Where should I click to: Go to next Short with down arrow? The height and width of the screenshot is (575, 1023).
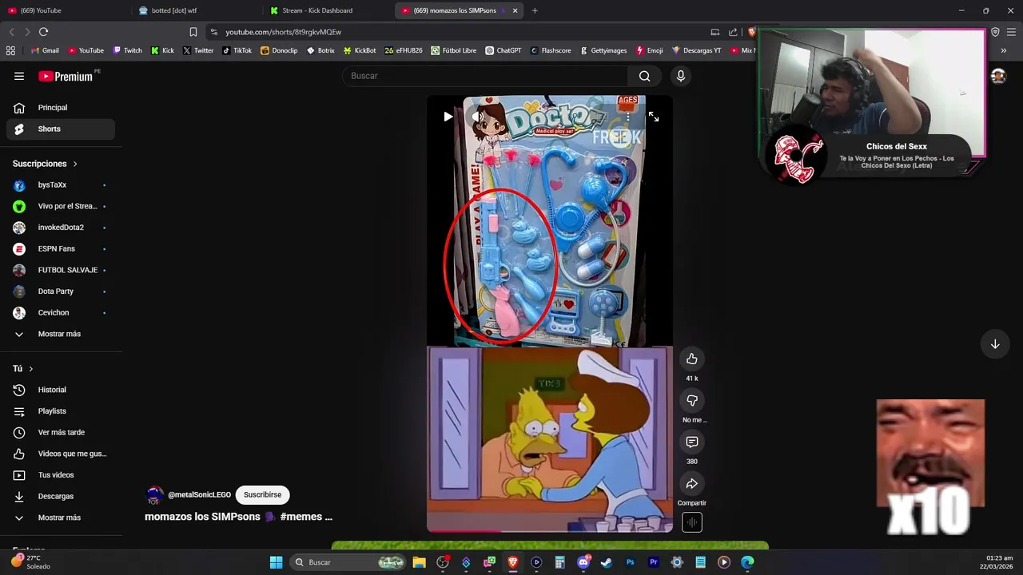(995, 344)
